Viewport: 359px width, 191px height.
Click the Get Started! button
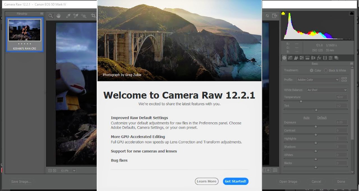(236, 181)
